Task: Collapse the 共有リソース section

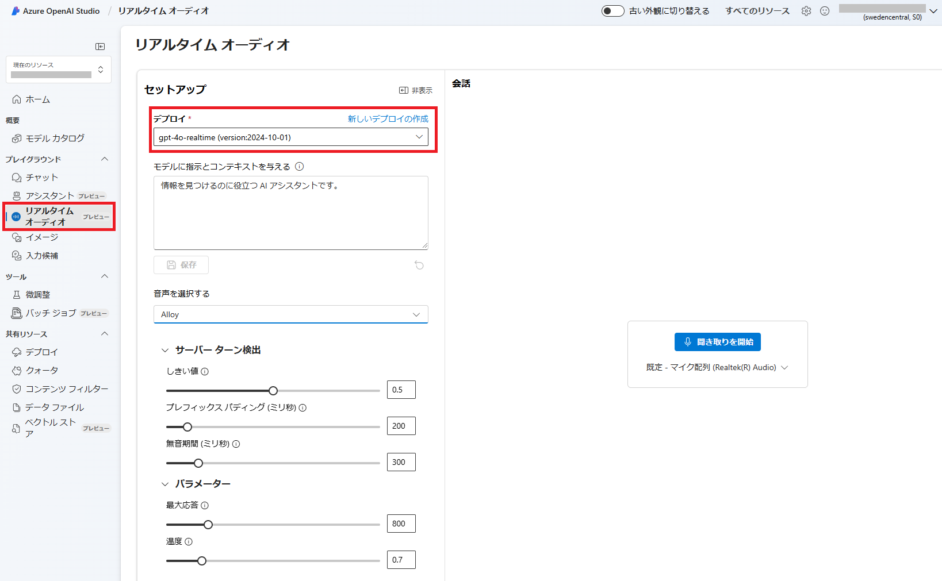Action: pos(105,334)
